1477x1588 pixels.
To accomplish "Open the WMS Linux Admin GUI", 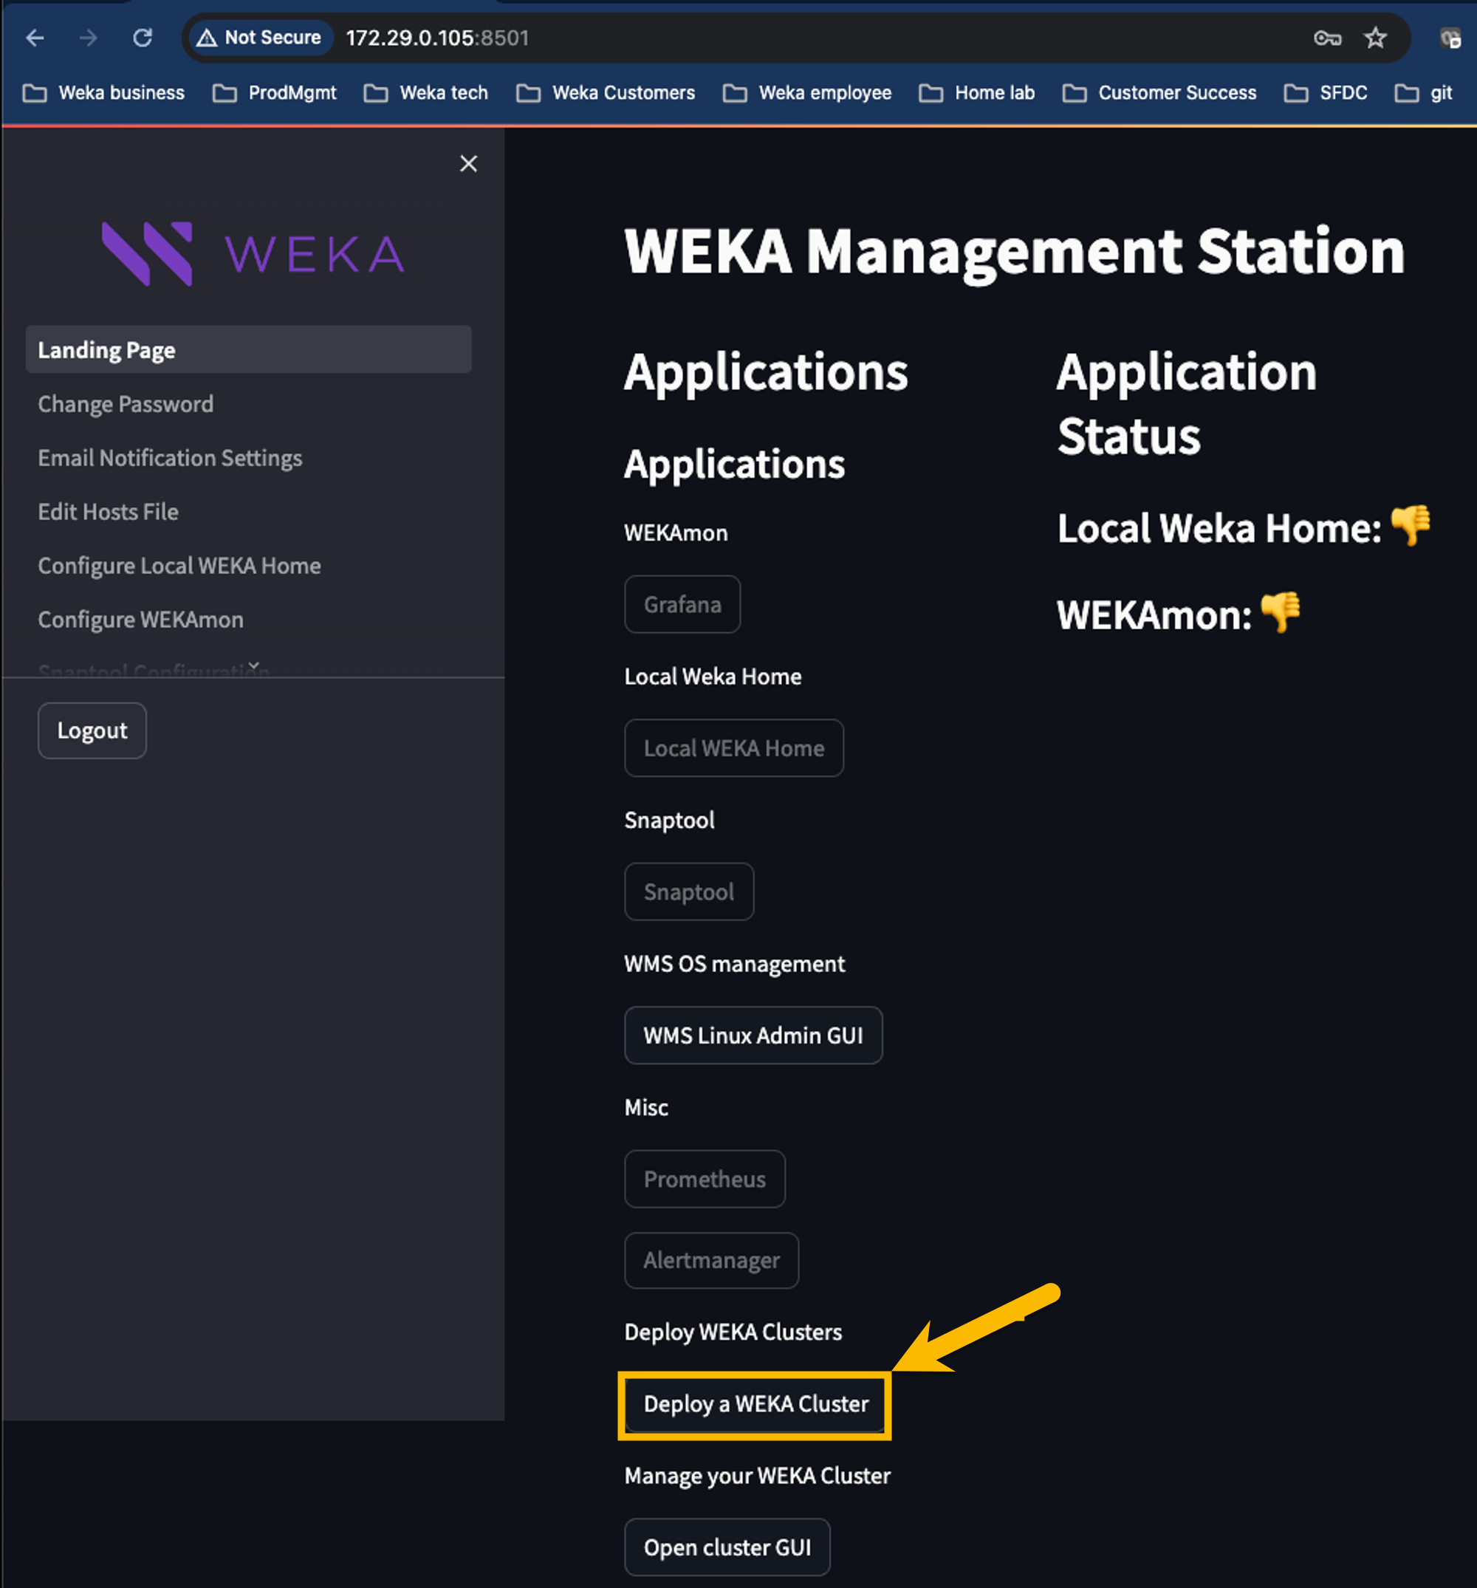I will pos(753,1036).
